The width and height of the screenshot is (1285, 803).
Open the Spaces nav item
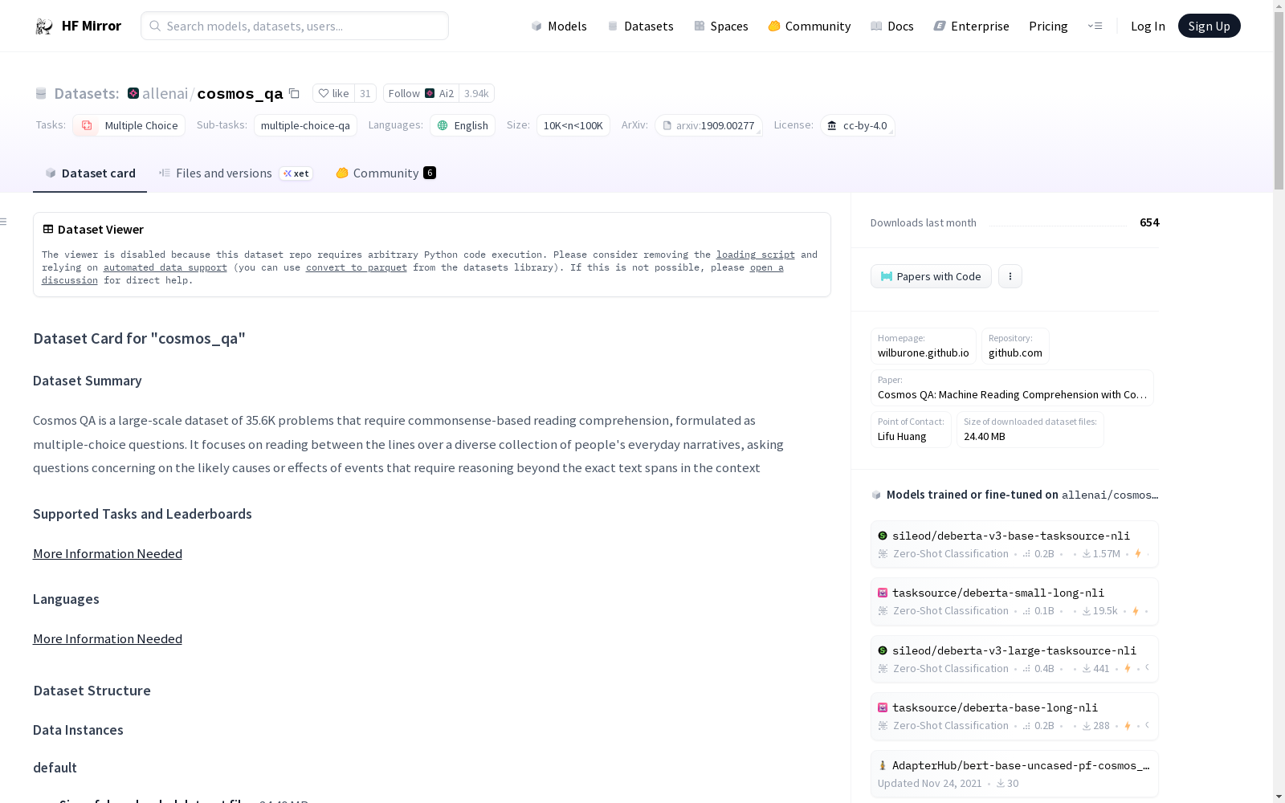point(721,26)
